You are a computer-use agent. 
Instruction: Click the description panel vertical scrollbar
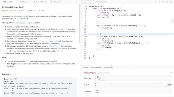(x=80, y=24)
